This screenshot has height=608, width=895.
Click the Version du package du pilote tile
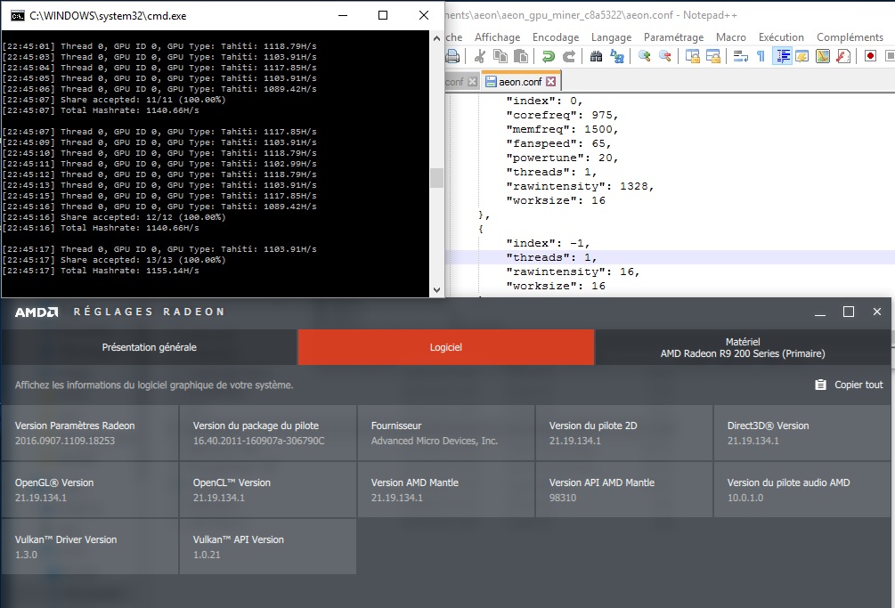coord(268,433)
